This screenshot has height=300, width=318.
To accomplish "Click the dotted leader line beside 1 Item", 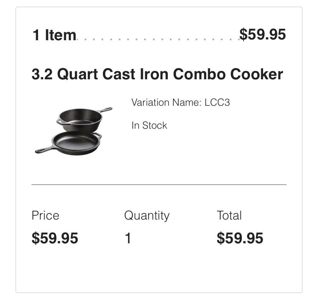I will (x=157, y=39).
